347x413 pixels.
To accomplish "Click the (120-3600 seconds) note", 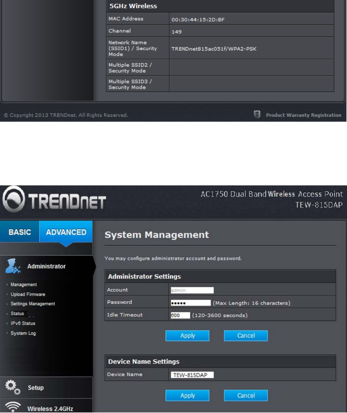I will (220, 315).
